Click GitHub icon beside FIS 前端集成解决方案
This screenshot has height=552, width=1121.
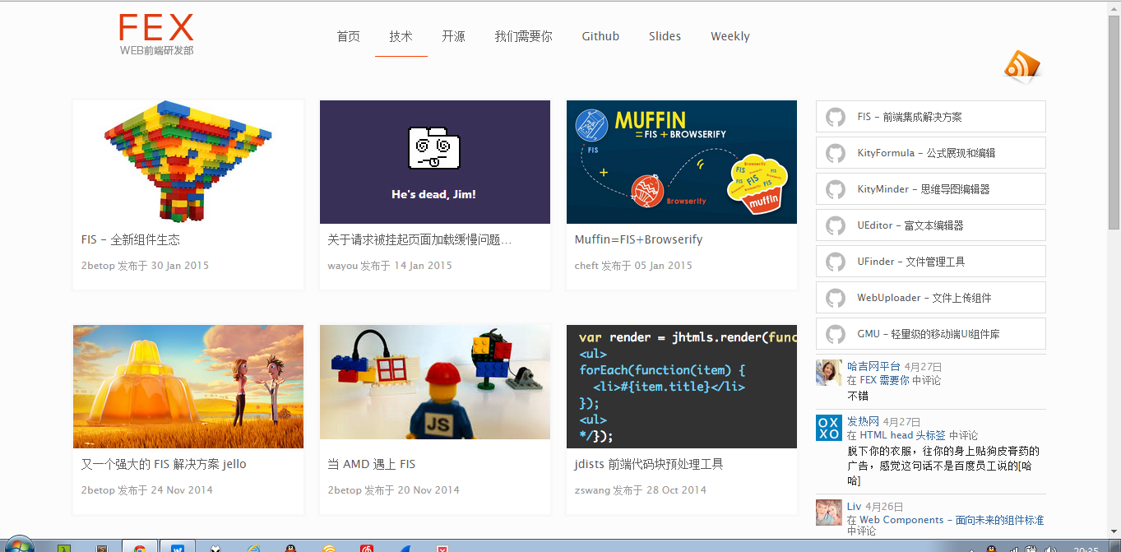[836, 117]
